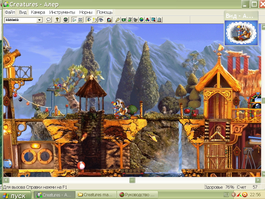Switch to Creatures - А... taskbar button
265x199 pixels.
(x=54, y=195)
